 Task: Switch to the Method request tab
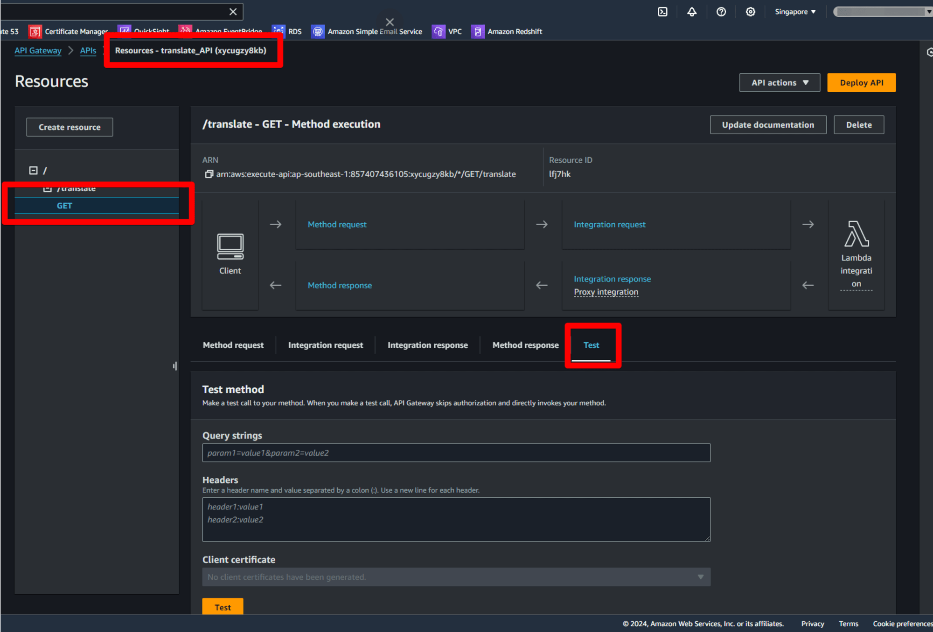[x=233, y=345]
